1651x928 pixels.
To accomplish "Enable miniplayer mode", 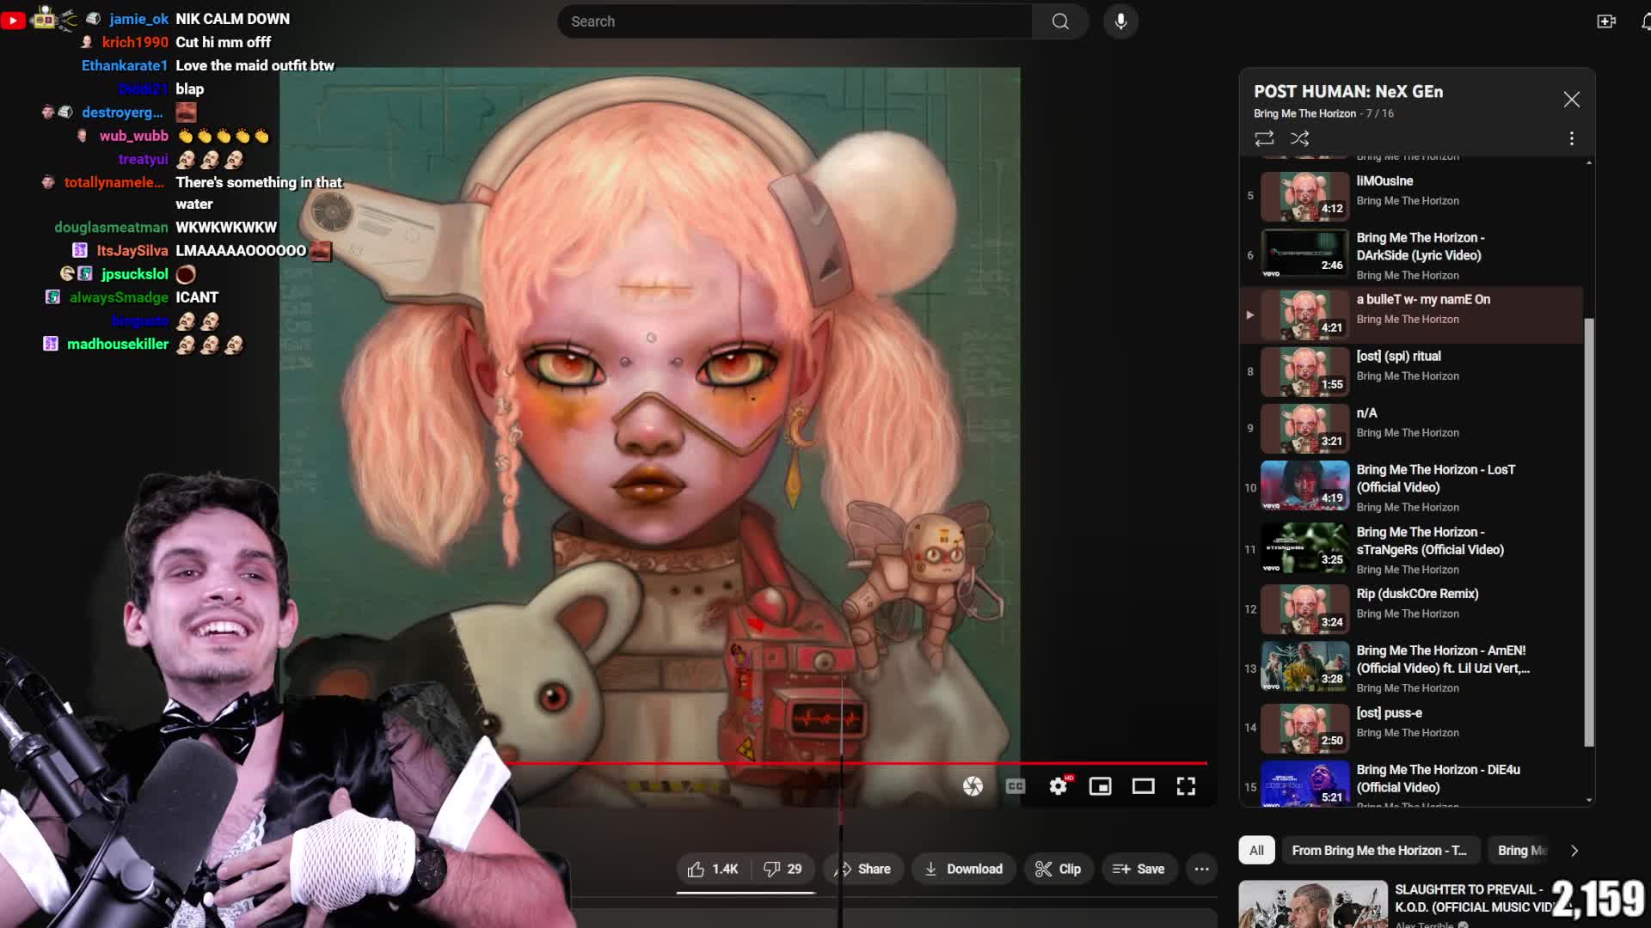I will pyautogui.click(x=1101, y=786).
